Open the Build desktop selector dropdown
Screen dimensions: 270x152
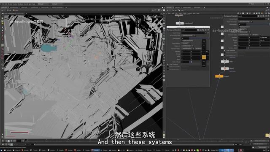44,4
